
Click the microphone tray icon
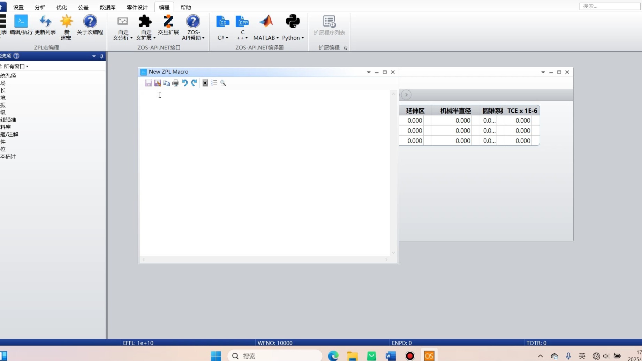click(568, 356)
